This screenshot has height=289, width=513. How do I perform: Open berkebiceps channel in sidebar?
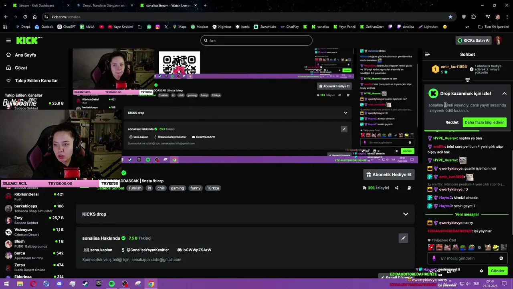[x=34, y=208]
